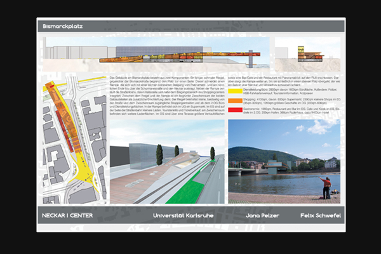Open the long building elevation drawing

click(156, 56)
